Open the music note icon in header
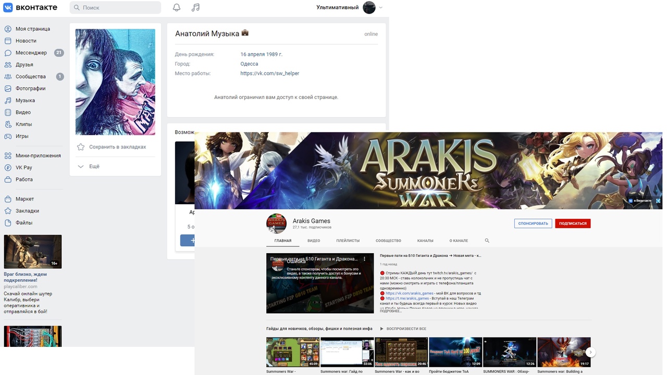Image resolution: width=667 pixels, height=375 pixels. tap(195, 7)
